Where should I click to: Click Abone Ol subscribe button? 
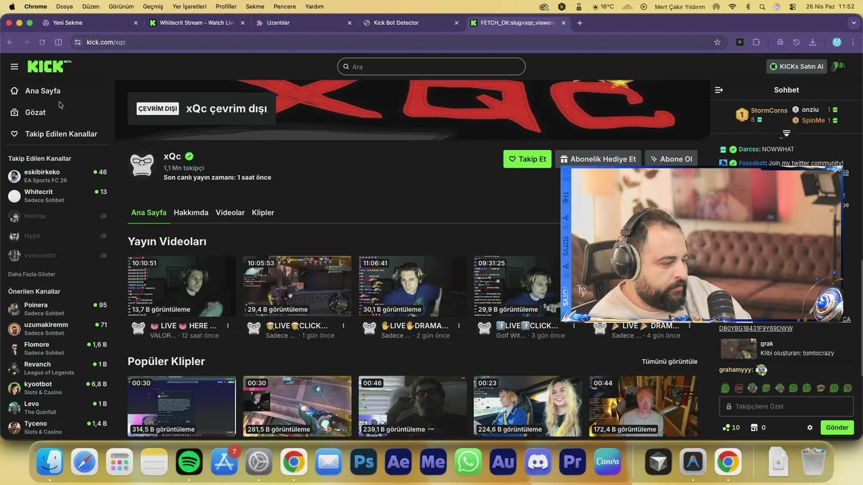671,159
